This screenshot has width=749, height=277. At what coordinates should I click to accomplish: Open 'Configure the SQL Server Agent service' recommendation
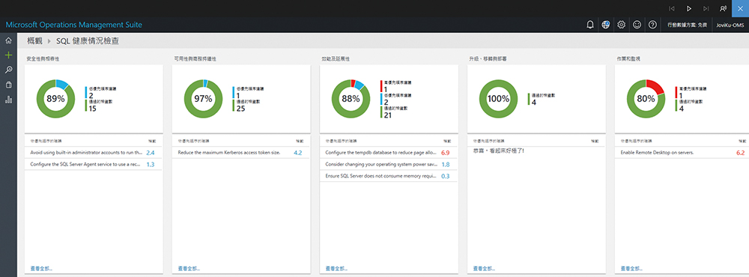(93, 164)
